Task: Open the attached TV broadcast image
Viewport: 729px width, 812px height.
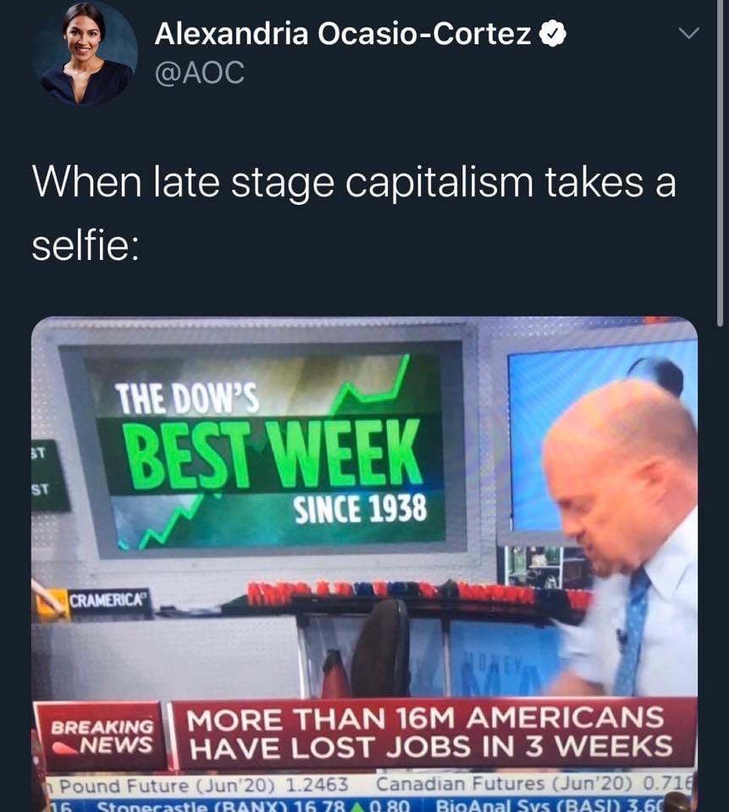Action: pos(364,564)
